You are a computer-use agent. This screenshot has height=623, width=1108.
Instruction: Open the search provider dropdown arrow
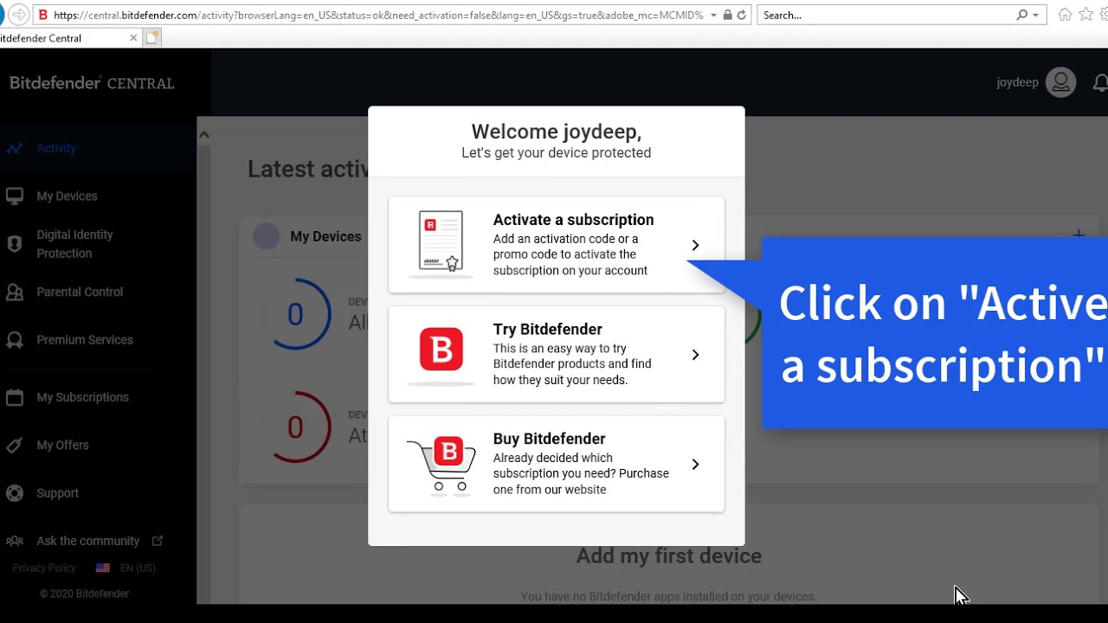pyautogui.click(x=1035, y=15)
